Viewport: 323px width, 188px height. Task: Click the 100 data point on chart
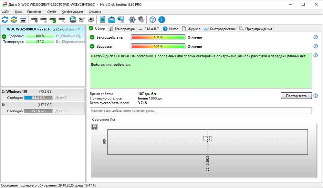coord(207,142)
